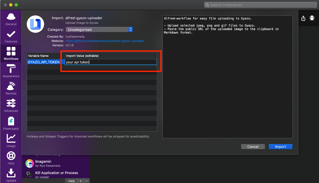Open the Usage statistics tab

[11, 141]
